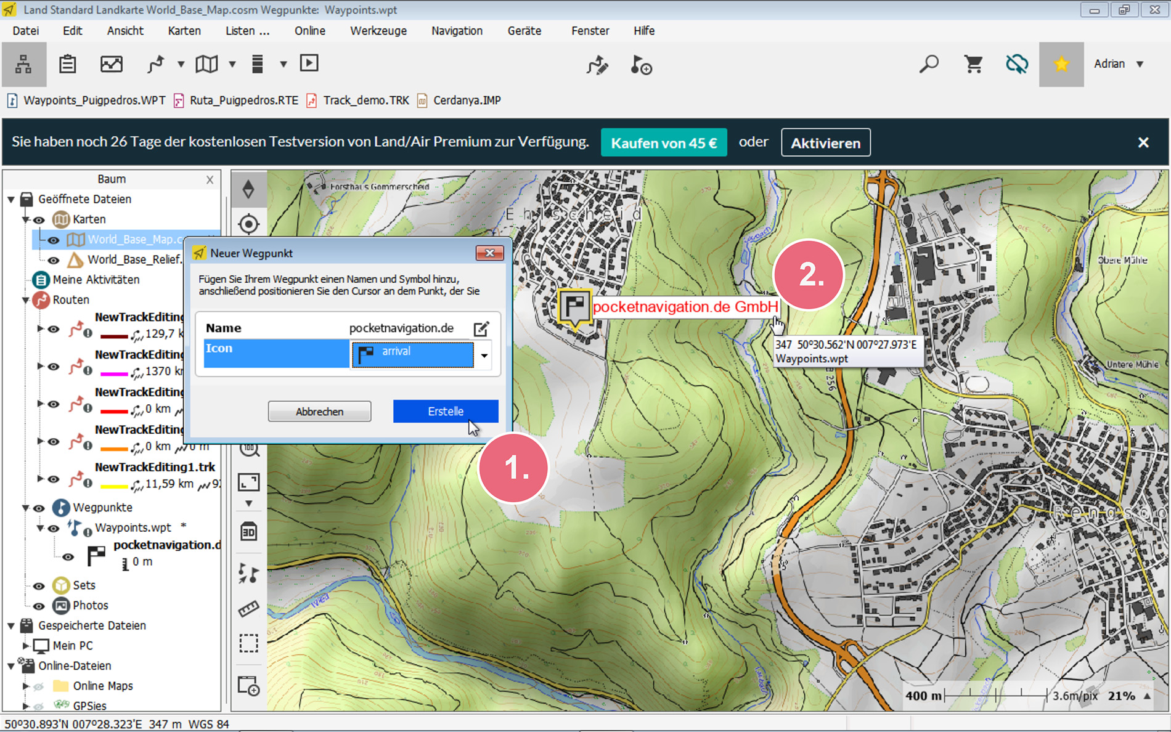Click the Kaufen von 45 € button
Image resolution: width=1171 pixels, height=732 pixels.
click(664, 143)
